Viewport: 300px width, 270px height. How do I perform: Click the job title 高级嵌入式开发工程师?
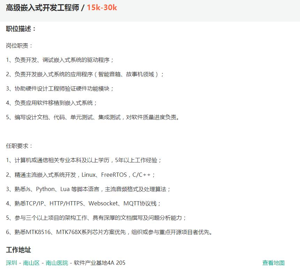click(43, 8)
